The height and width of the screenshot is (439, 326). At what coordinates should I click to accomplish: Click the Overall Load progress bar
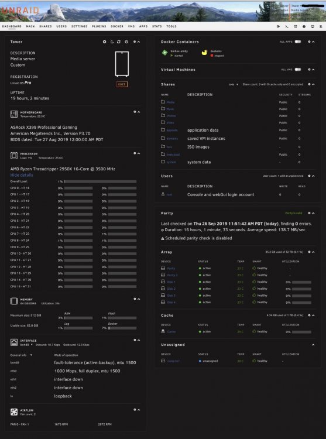[x=100, y=181]
